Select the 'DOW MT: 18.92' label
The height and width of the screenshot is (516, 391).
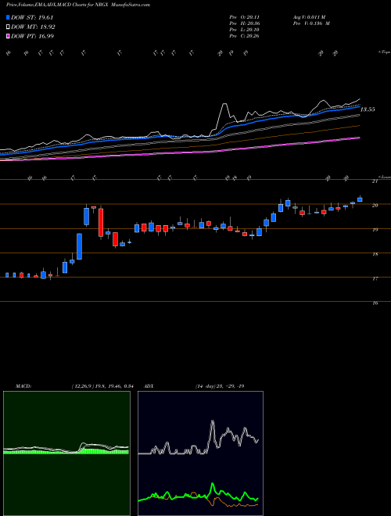click(33, 27)
